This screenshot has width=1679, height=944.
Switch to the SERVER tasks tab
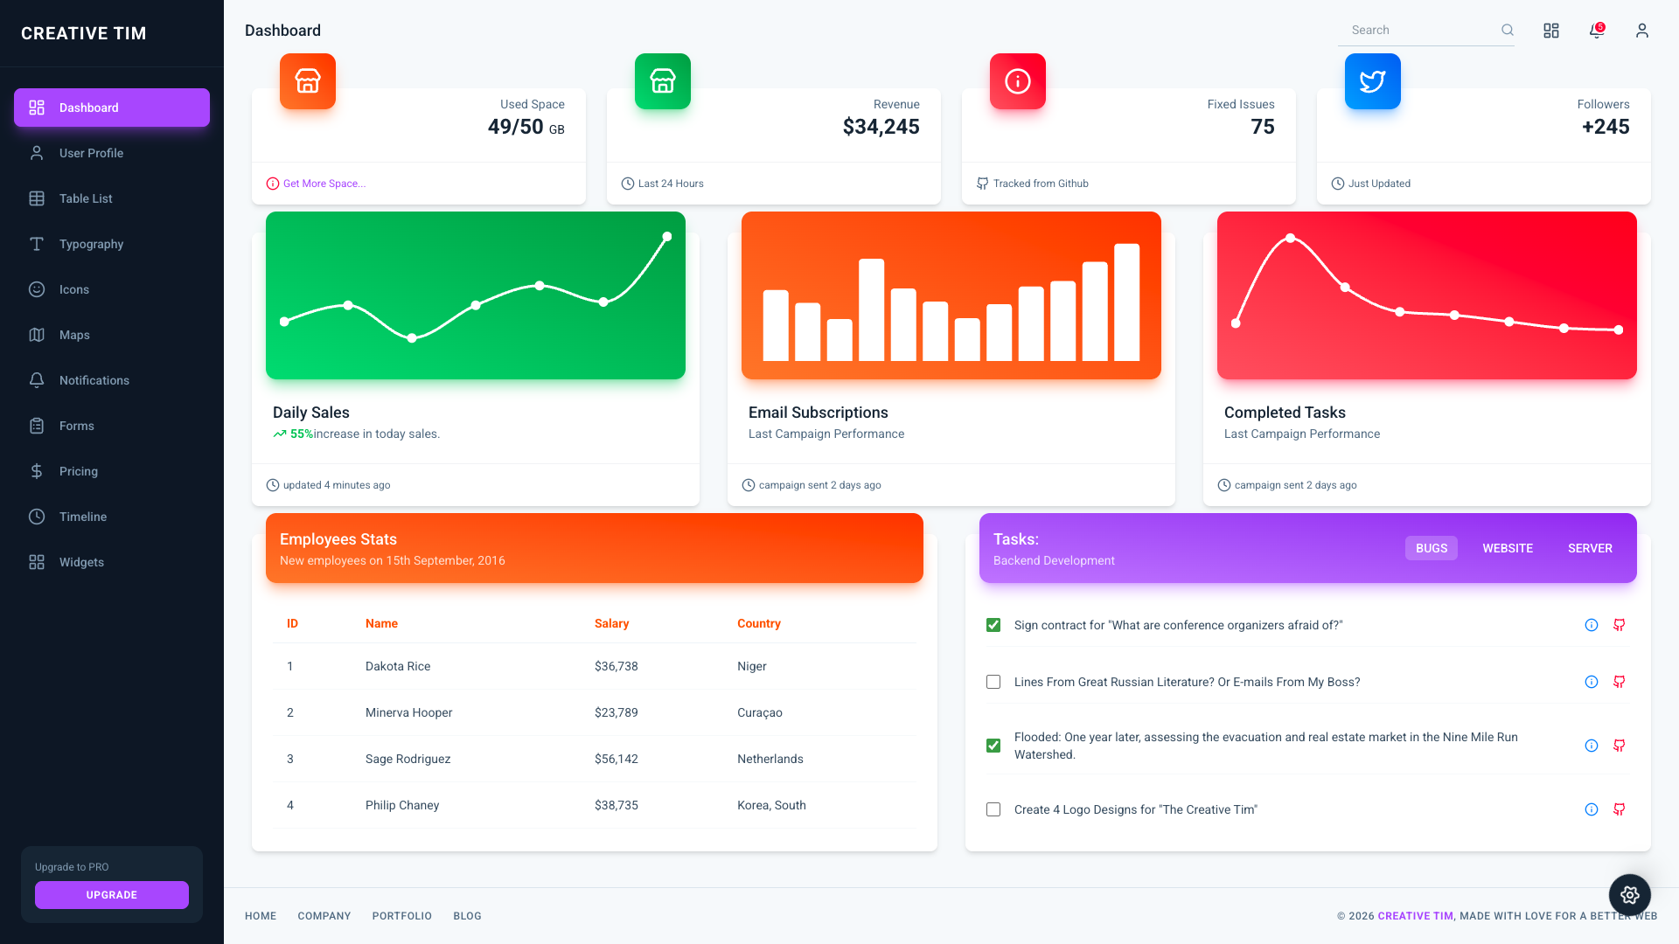click(1589, 548)
